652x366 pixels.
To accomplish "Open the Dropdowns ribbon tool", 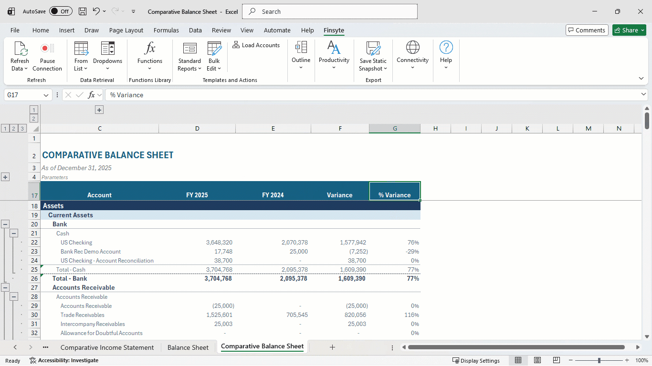I will click(108, 56).
